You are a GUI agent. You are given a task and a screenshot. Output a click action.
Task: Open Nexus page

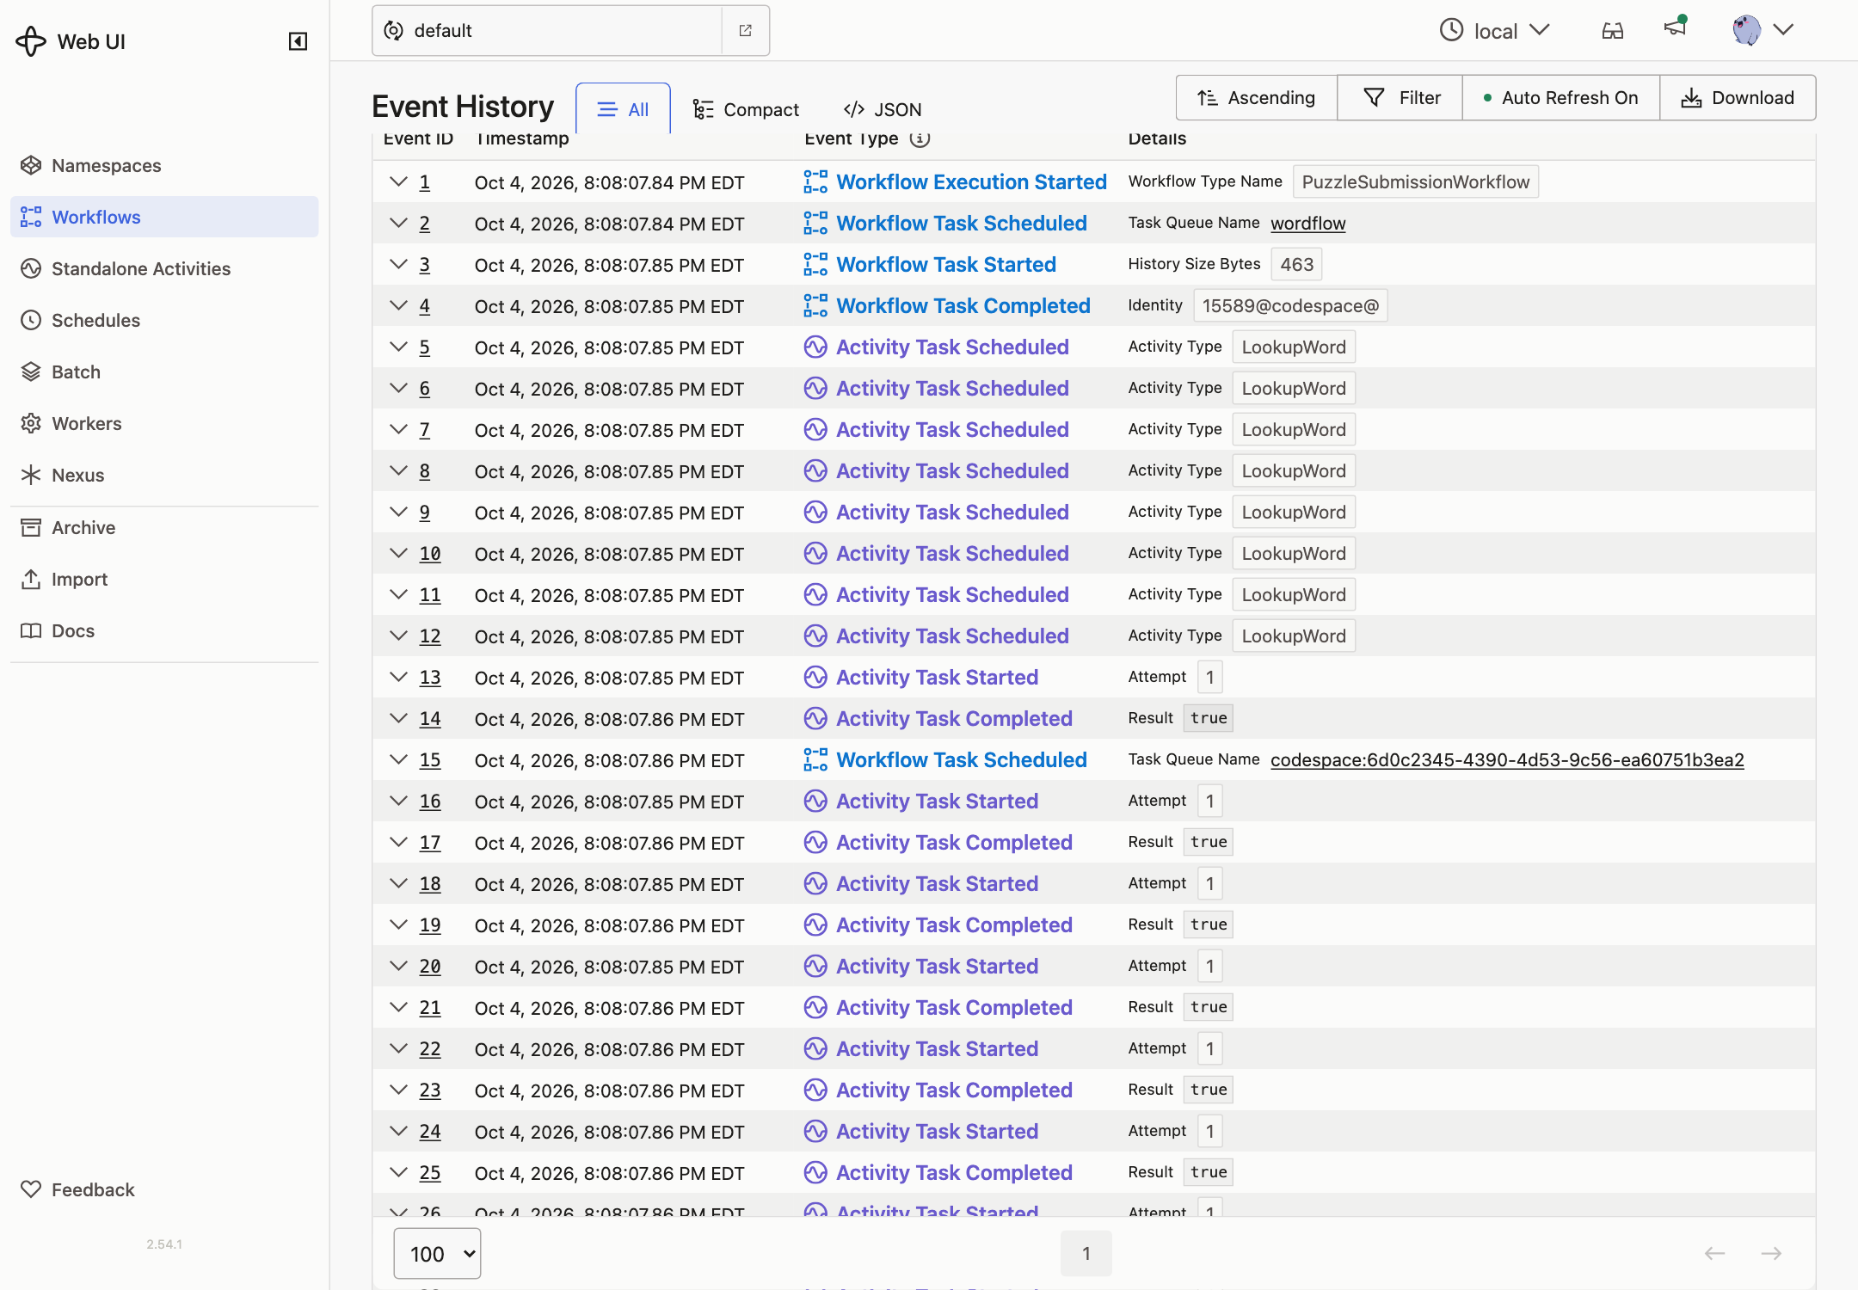click(164, 475)
